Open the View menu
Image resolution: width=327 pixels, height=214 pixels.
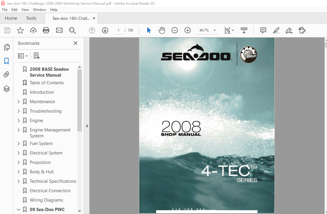pos(25,10)
